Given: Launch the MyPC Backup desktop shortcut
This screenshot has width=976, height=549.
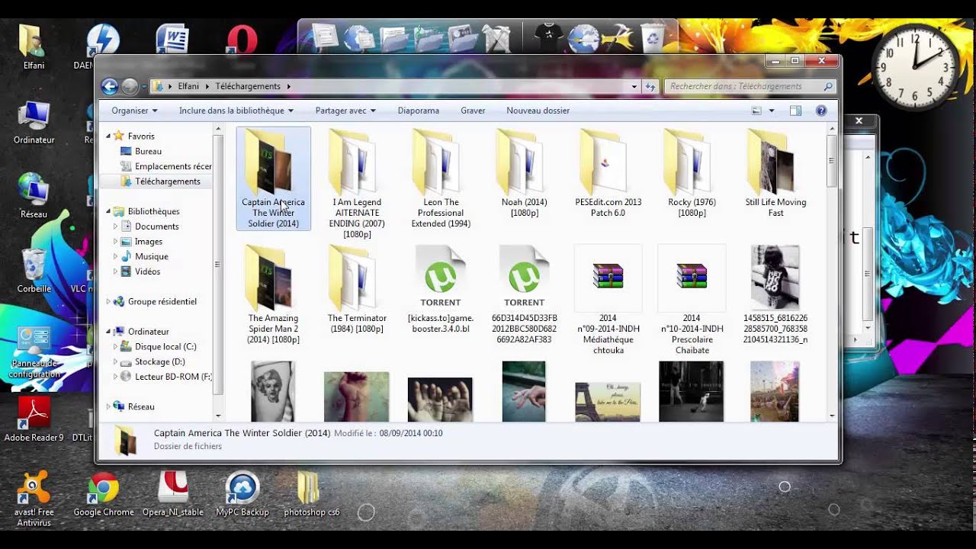Looking at the screenshot, I should point(242,494).
